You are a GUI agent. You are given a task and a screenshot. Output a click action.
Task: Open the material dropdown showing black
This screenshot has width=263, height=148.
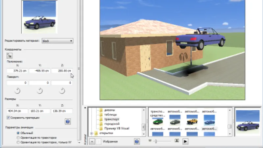(x=58, y=41)
